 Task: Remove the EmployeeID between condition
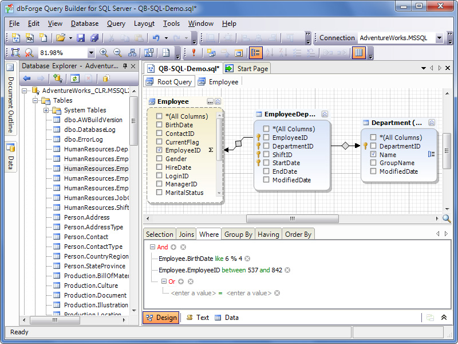point(287,270)
